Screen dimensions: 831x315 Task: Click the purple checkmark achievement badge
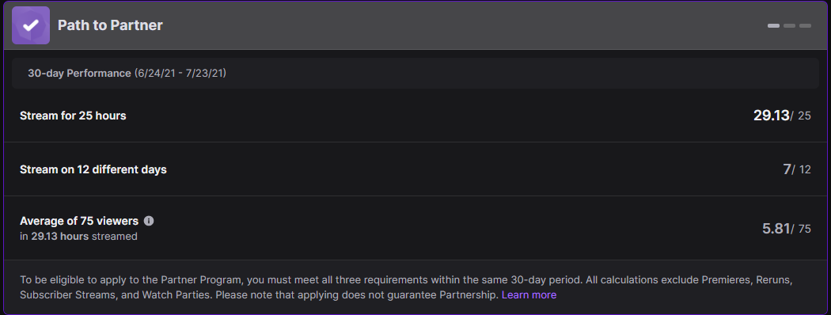point(31,25)
